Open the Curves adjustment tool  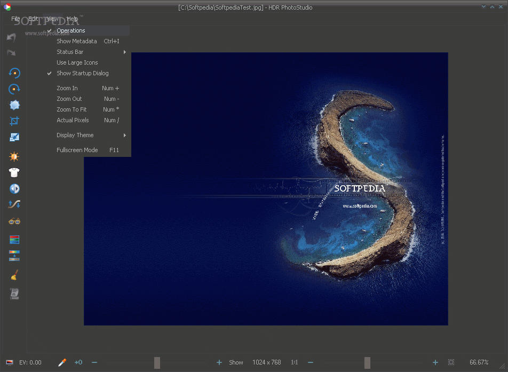pyautogui.click(x=14, y=204)
